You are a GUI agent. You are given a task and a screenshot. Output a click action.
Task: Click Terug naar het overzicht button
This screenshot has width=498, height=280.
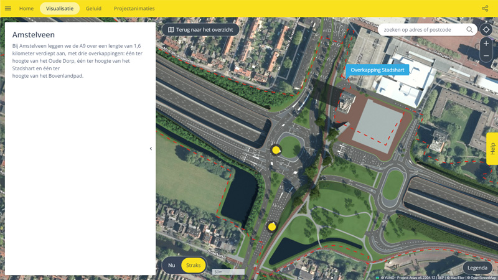coord(200,30)
